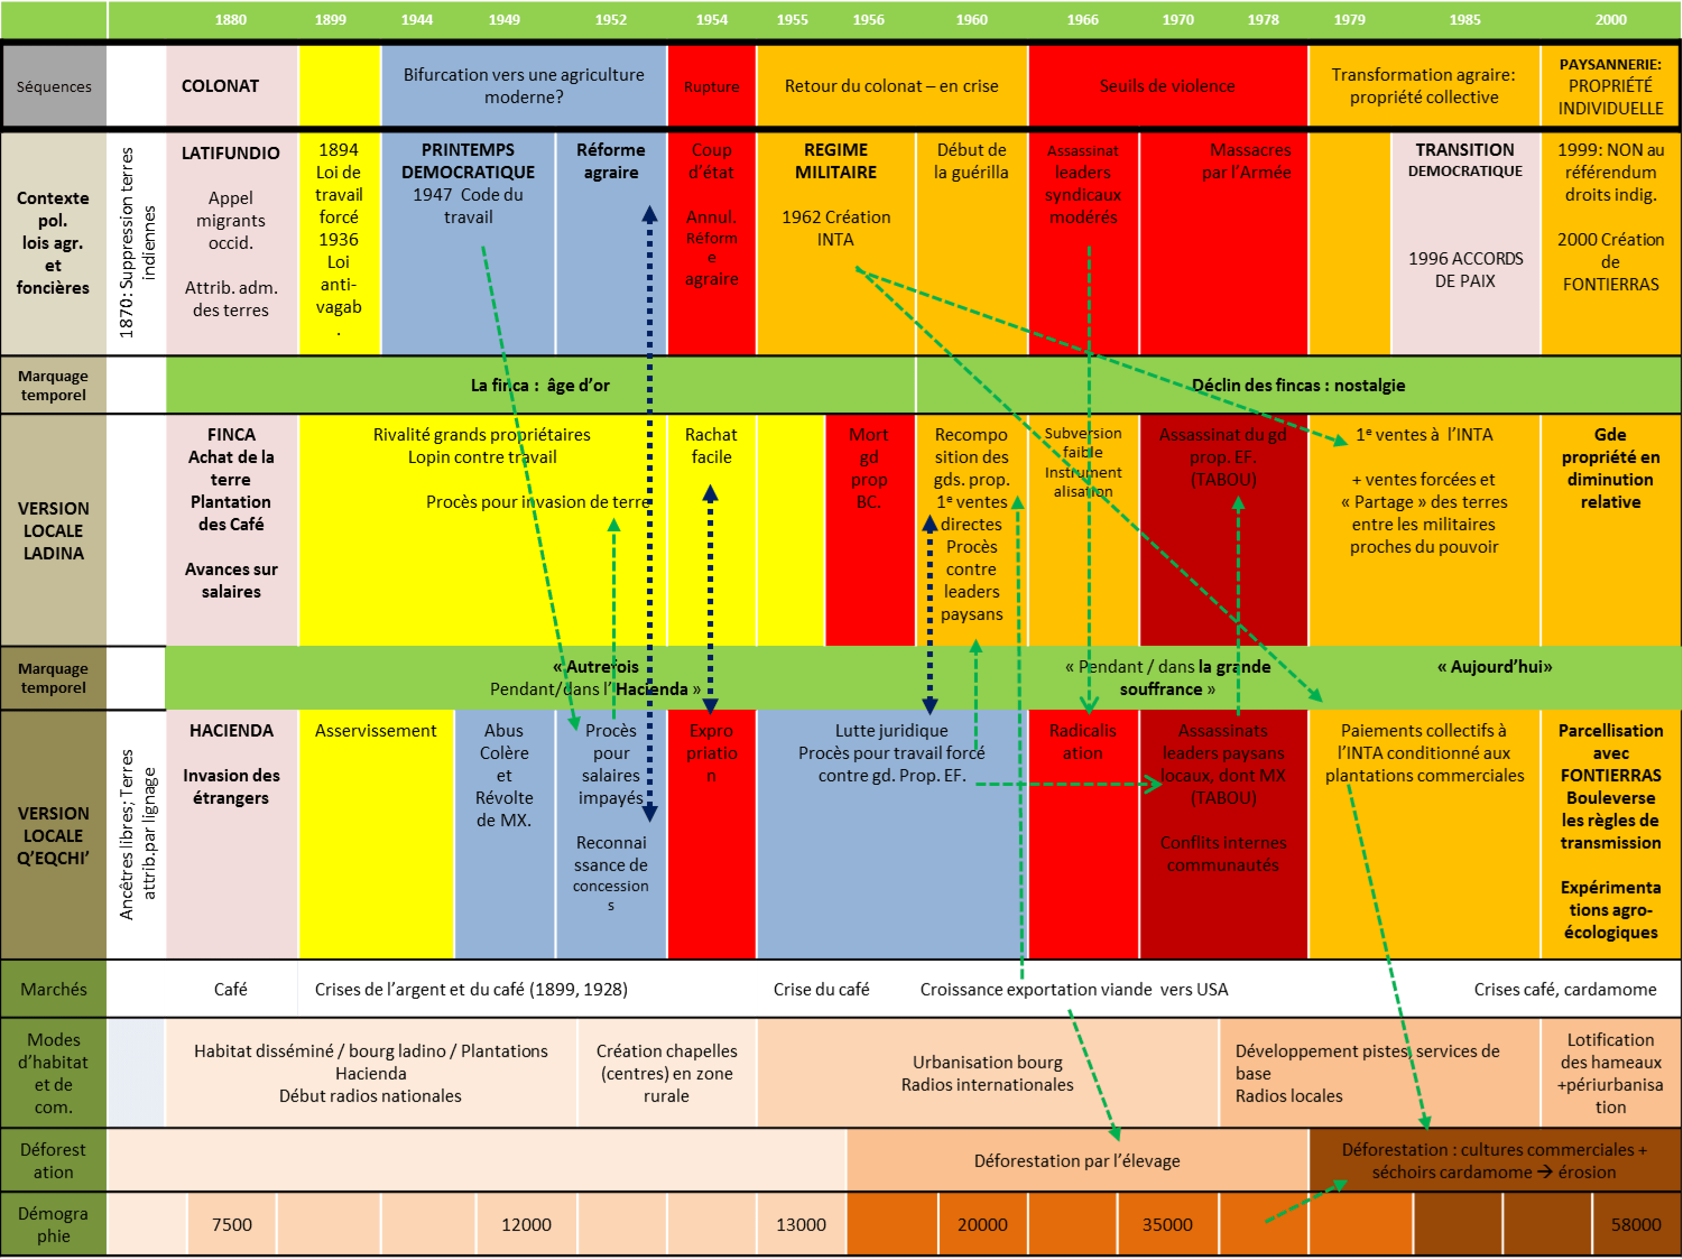Viewport: 1682px width, 1259px height.
Task: Click the Expropriation cell
Action: pyautogui.click(x=711, y=835)
